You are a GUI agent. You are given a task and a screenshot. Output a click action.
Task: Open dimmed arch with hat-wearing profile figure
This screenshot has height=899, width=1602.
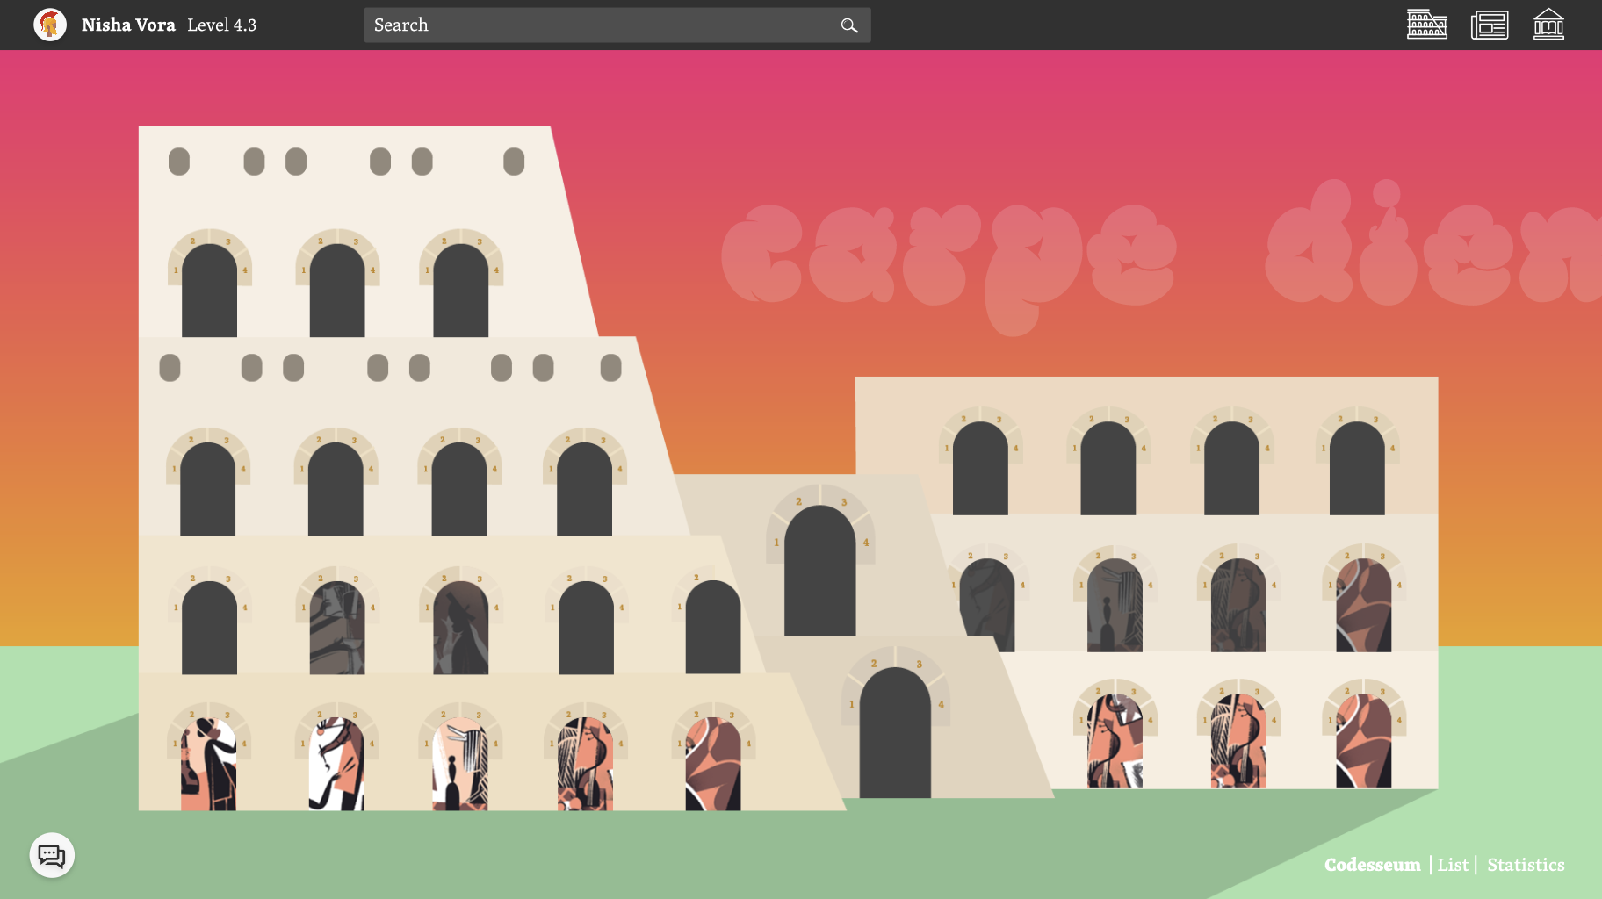[460, 628]
